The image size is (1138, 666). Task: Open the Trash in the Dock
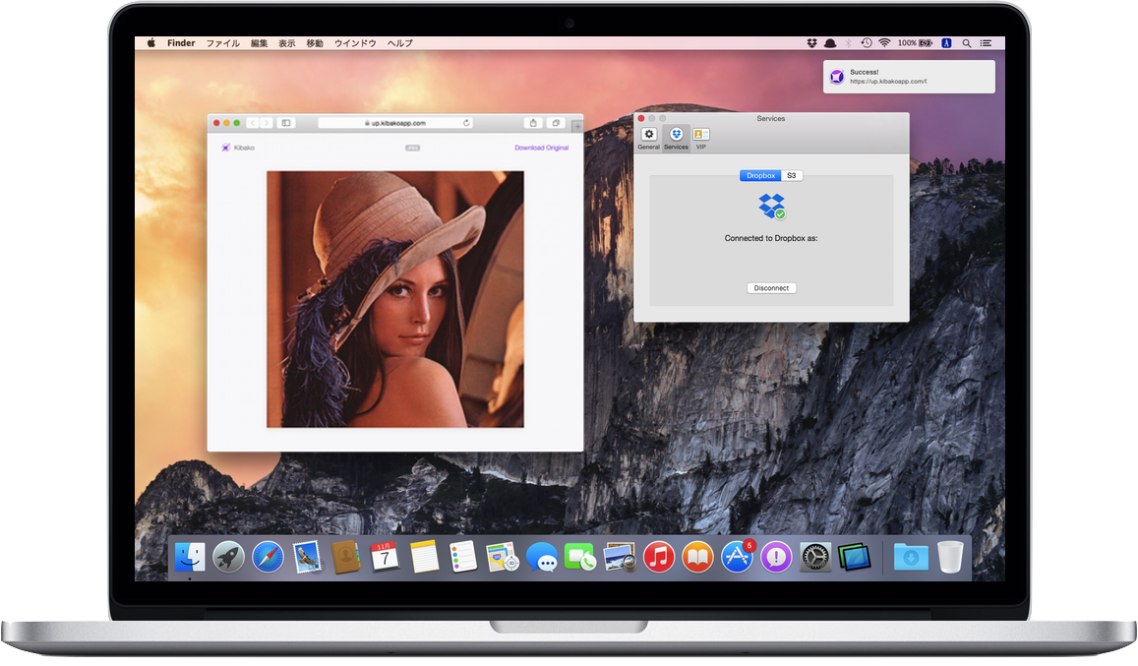click(950, 558)
